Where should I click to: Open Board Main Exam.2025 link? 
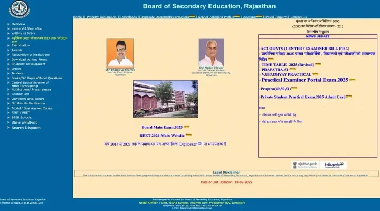point(162,127)
